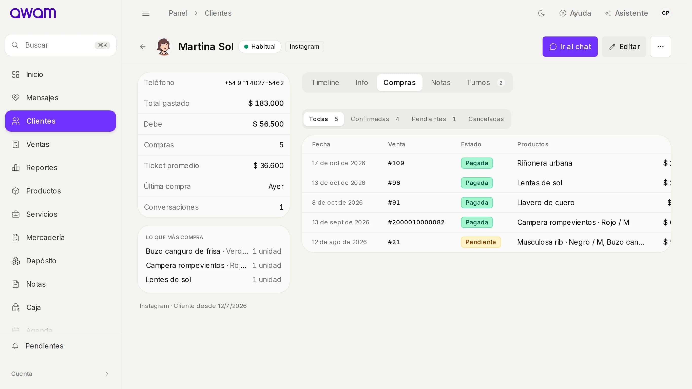Click the Instagram source tag
692x389 pixels.
tap(304, 47)
